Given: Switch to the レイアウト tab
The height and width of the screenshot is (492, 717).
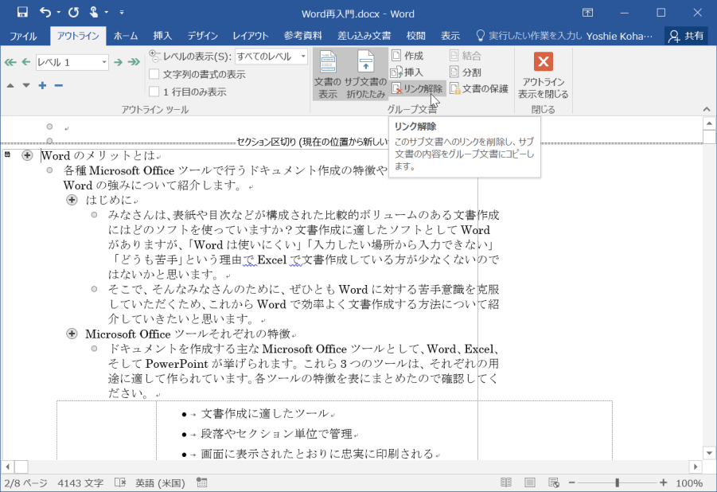Looking at the screenshot, I should point(251,36).
